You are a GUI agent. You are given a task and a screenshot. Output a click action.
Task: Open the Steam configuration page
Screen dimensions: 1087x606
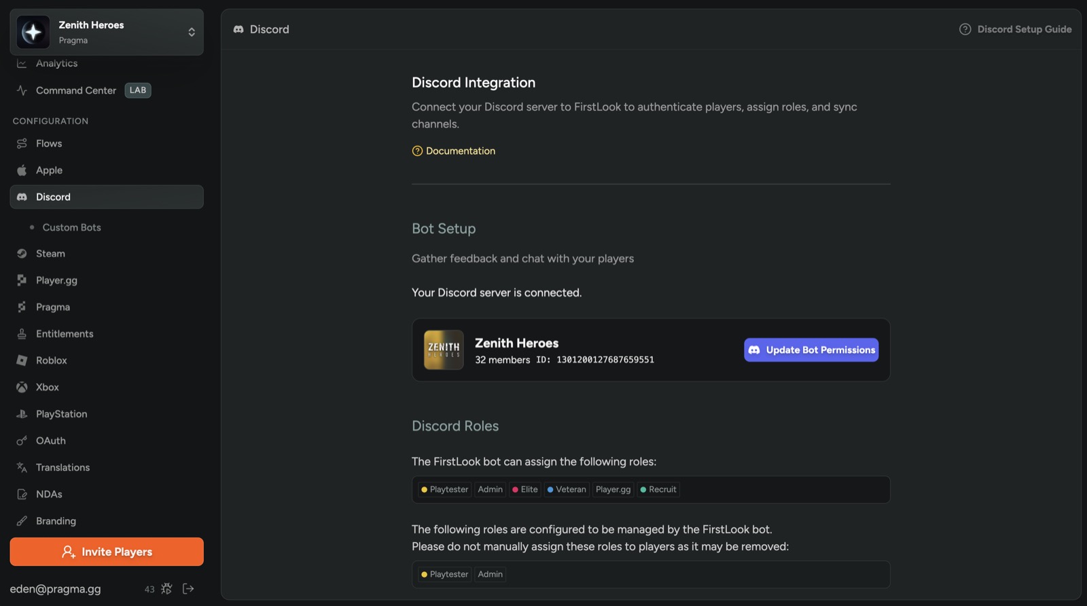(x=50, y=253)
